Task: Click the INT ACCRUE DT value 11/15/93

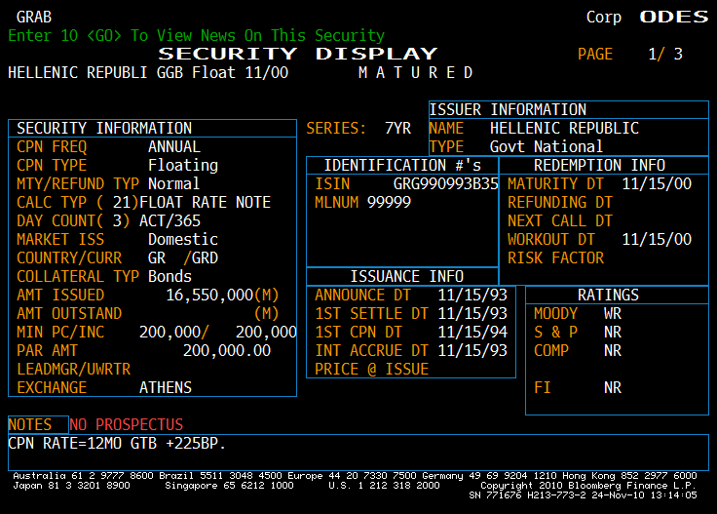Action: (x=472, y=350)
